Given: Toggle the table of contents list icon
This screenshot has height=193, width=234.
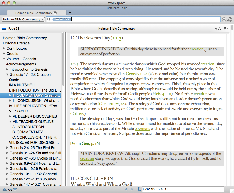Looking at the screenshot, I should 4,29.
